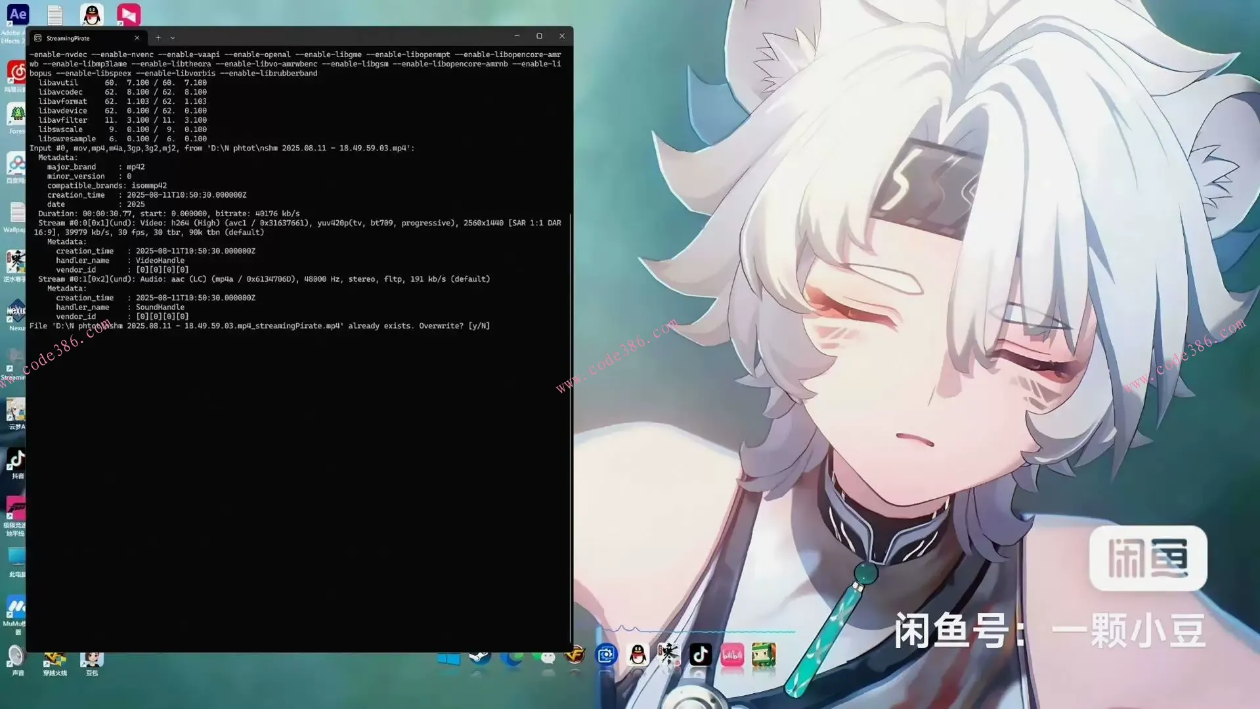
Task: Open the pink play-arrow app shortcut
Action: pyautogui.click(x=129, y=14)
